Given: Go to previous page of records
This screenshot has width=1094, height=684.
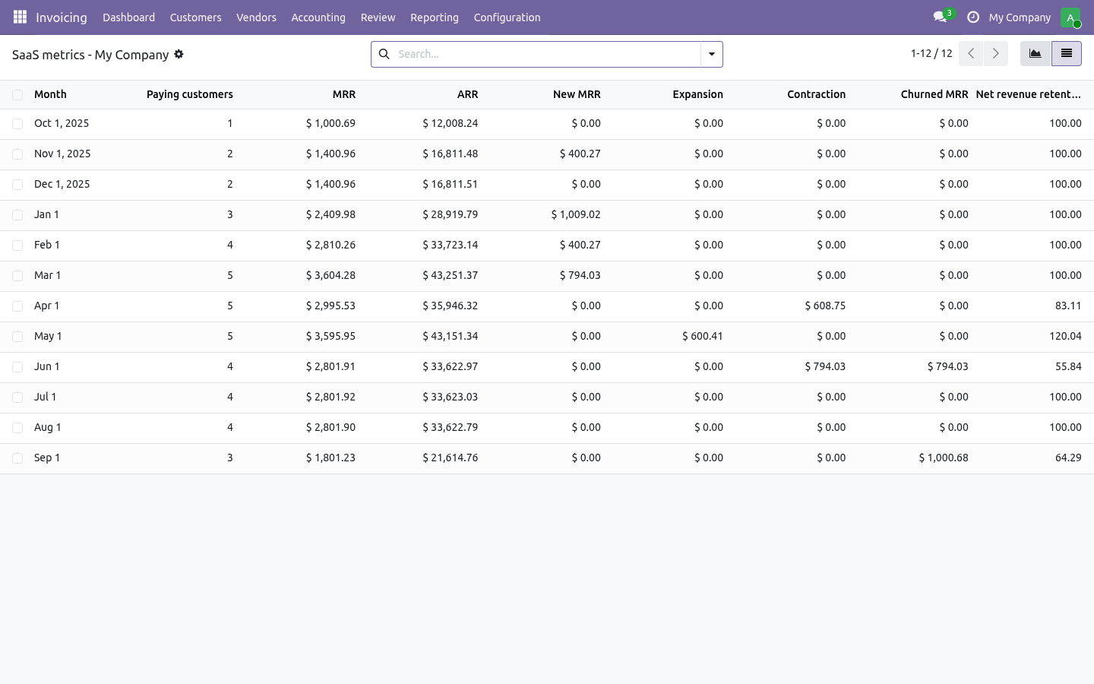Looking at the screenshot, I should point(971,54).
